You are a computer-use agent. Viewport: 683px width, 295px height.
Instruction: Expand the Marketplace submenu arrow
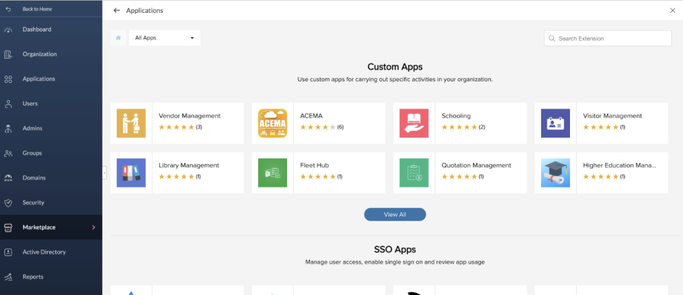point(94,227)
